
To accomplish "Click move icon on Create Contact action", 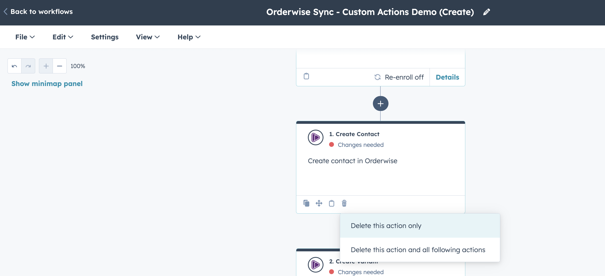I will click(x=319, y=203).
